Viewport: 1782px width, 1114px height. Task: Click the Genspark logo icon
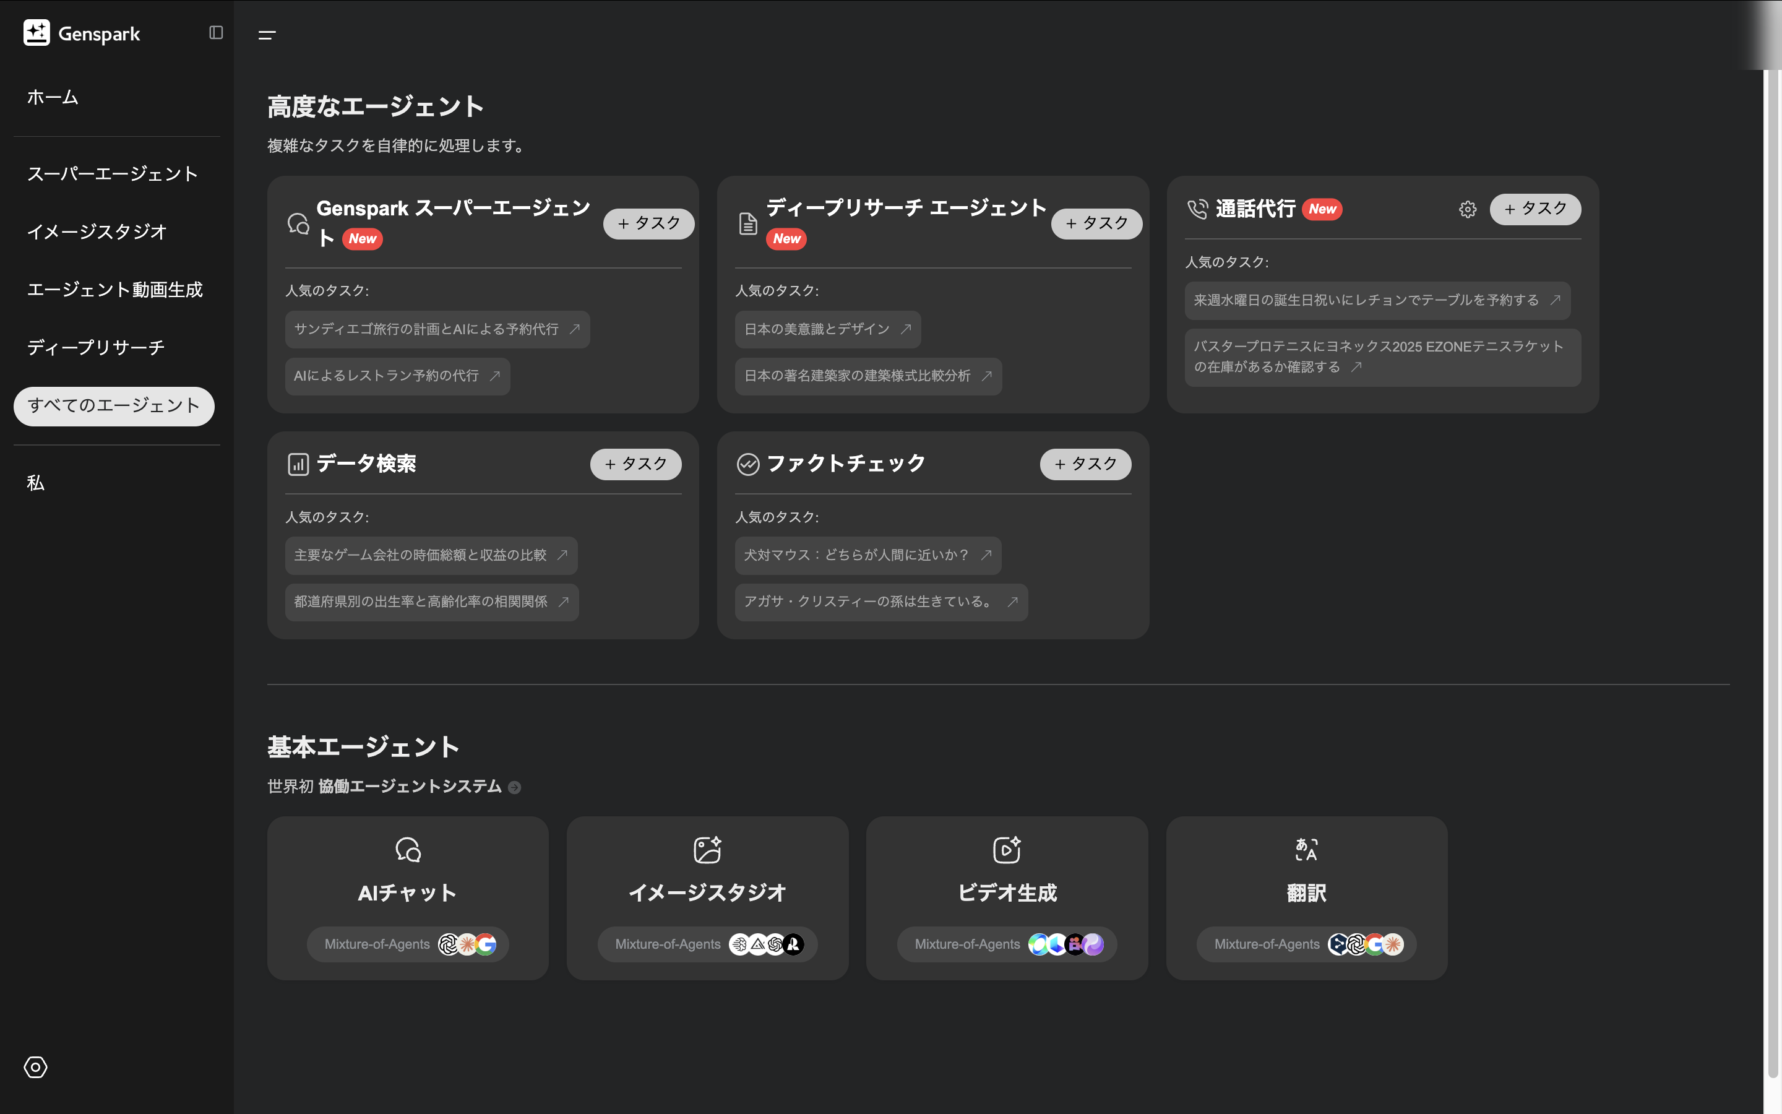(38, 33)
